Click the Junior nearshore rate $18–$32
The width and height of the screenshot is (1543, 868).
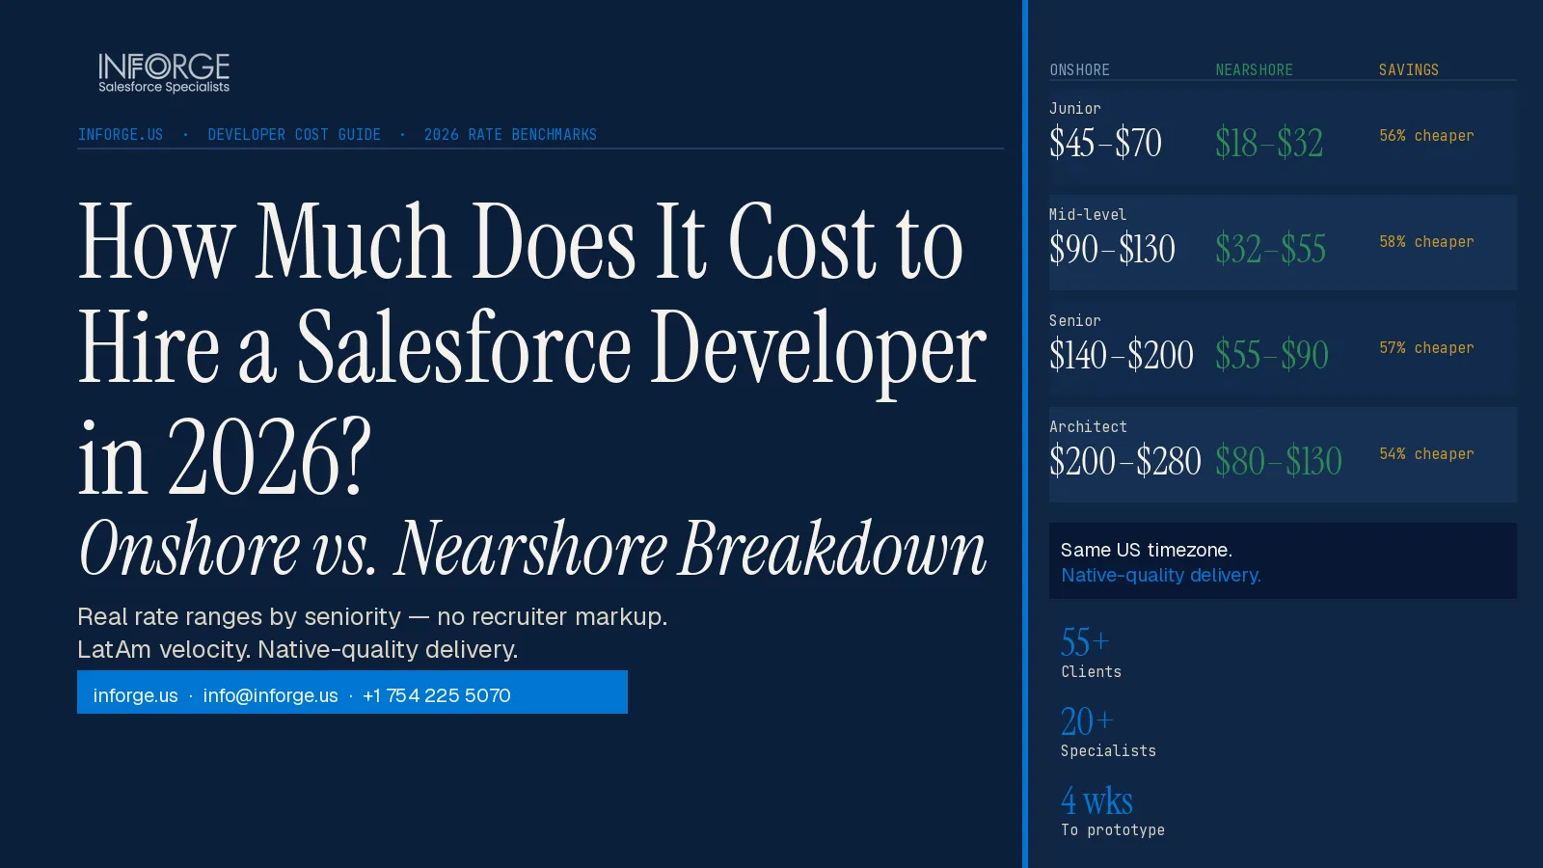click(1269, 144)
